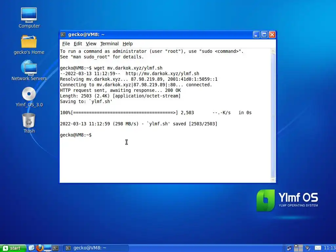Click the 'To run a command as administrator' line
Screen dimensions: 336x252
point(152,51)
